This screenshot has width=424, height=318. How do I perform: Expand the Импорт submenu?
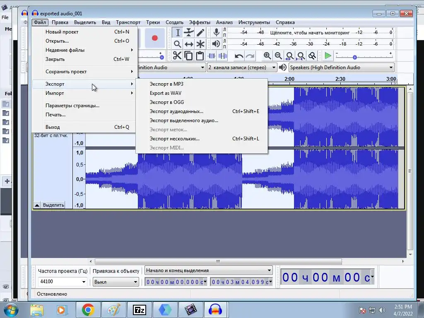pyautogui.click(x=84, y=93)
